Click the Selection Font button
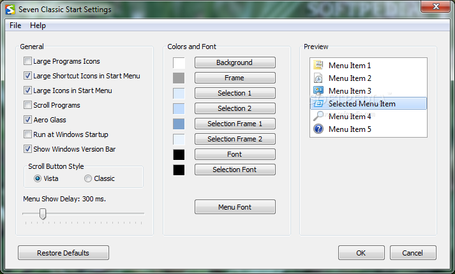 [x=235, y=169]
